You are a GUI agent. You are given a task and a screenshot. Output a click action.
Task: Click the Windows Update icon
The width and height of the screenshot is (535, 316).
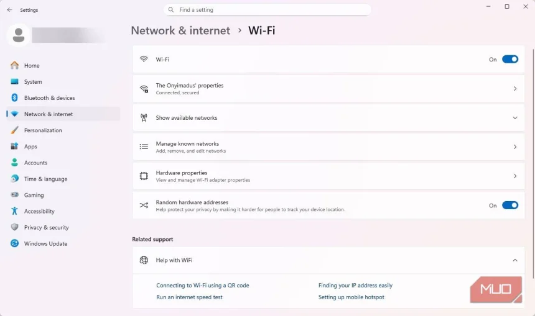[14, 244]
